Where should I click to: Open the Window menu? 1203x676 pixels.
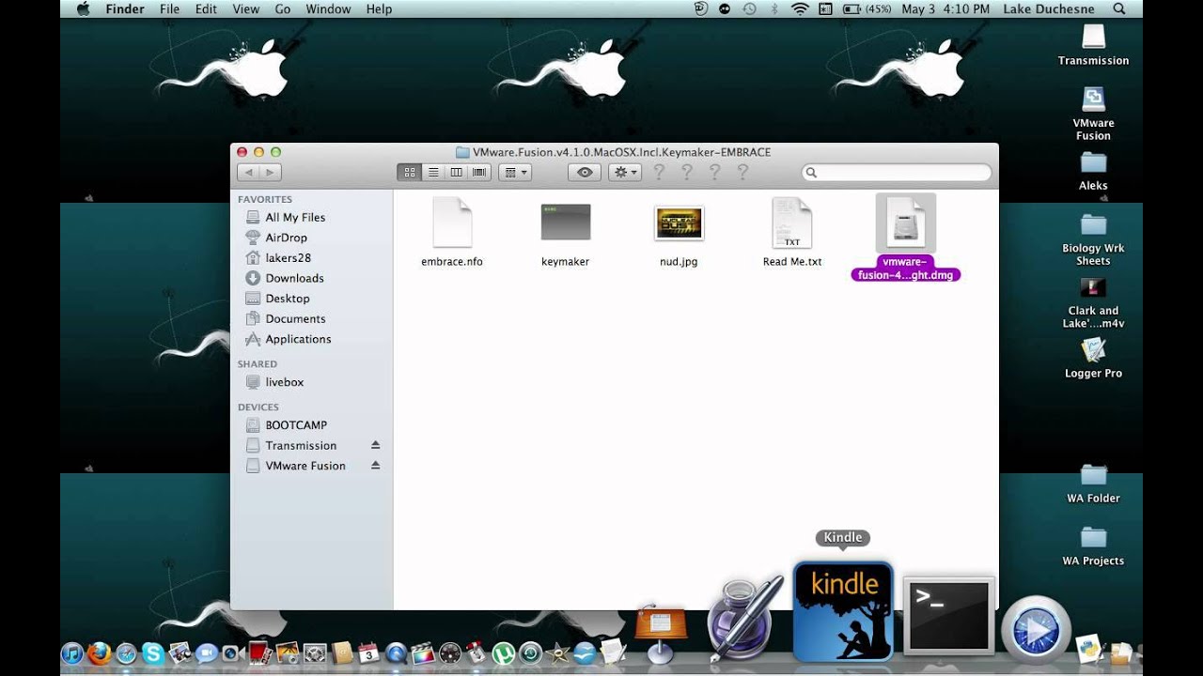[x=329, y=8]
